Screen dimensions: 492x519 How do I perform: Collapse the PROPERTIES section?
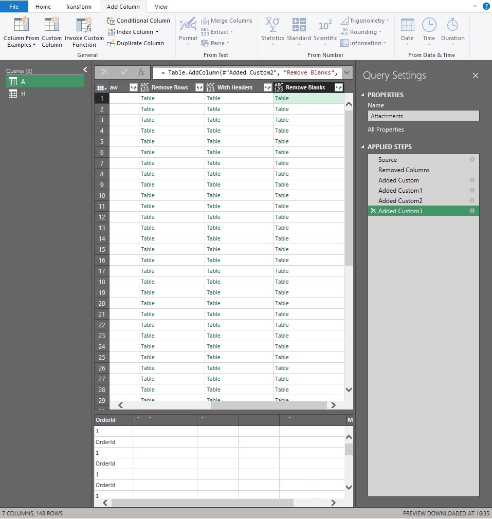point(362,95)
